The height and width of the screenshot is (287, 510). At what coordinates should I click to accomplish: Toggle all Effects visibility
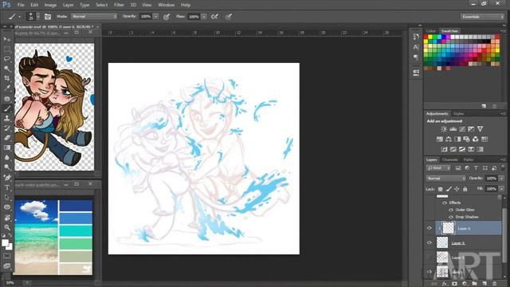[445, 202]
